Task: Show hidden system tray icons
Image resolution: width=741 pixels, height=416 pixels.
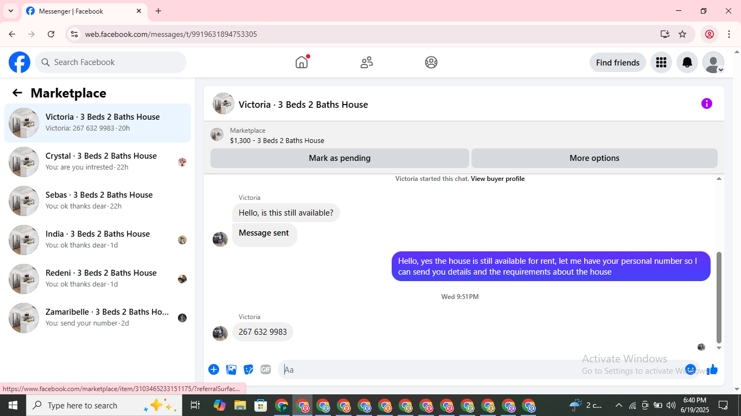Action: [618, 405]
